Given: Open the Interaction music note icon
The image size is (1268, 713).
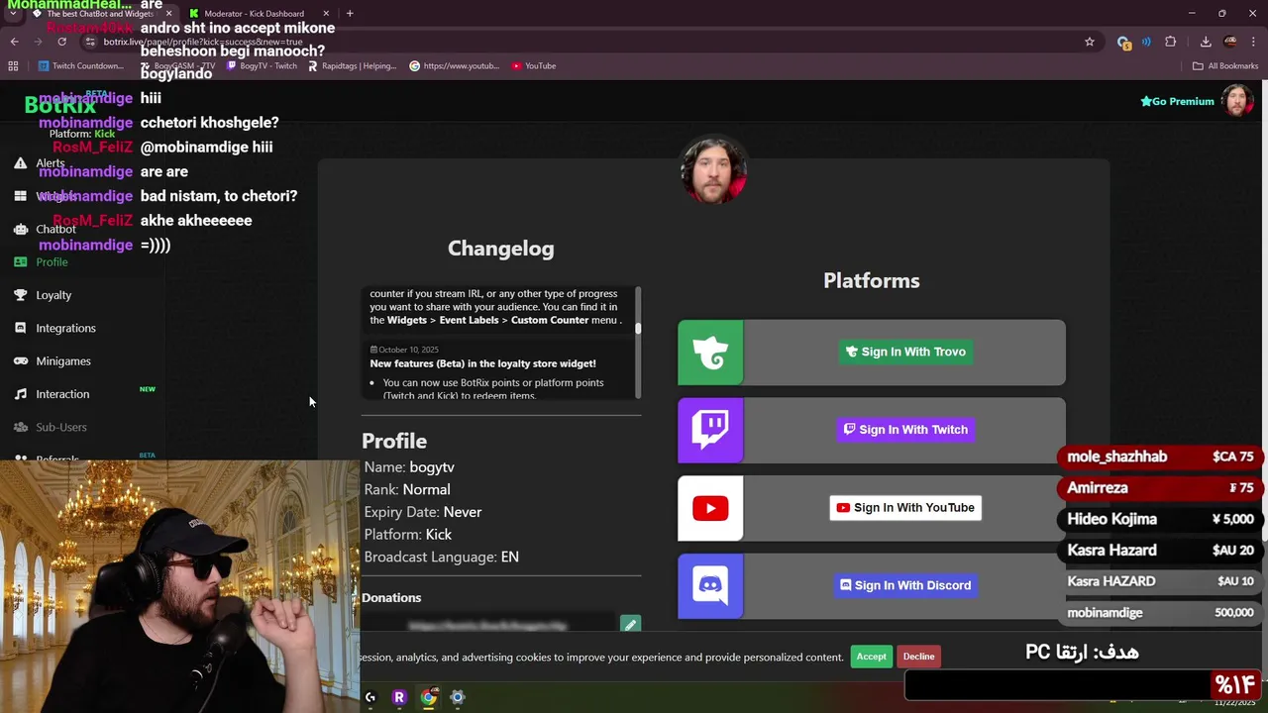Looking at the screenshot, I should (x=20, y=394).
